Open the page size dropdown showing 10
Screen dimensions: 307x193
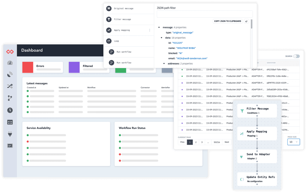[294, 142]
